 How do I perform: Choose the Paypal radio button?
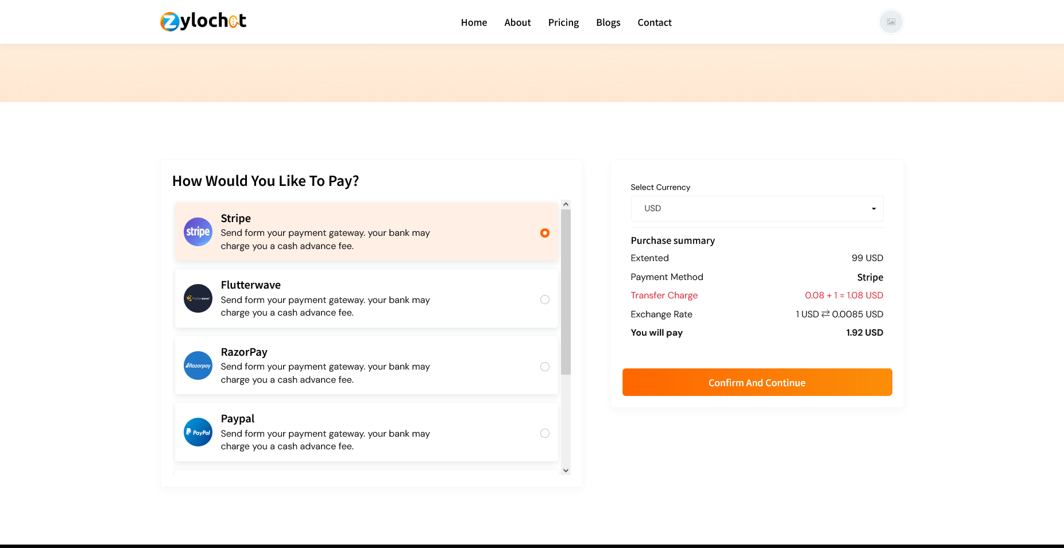pyautogui.click(x=545, y=433)
